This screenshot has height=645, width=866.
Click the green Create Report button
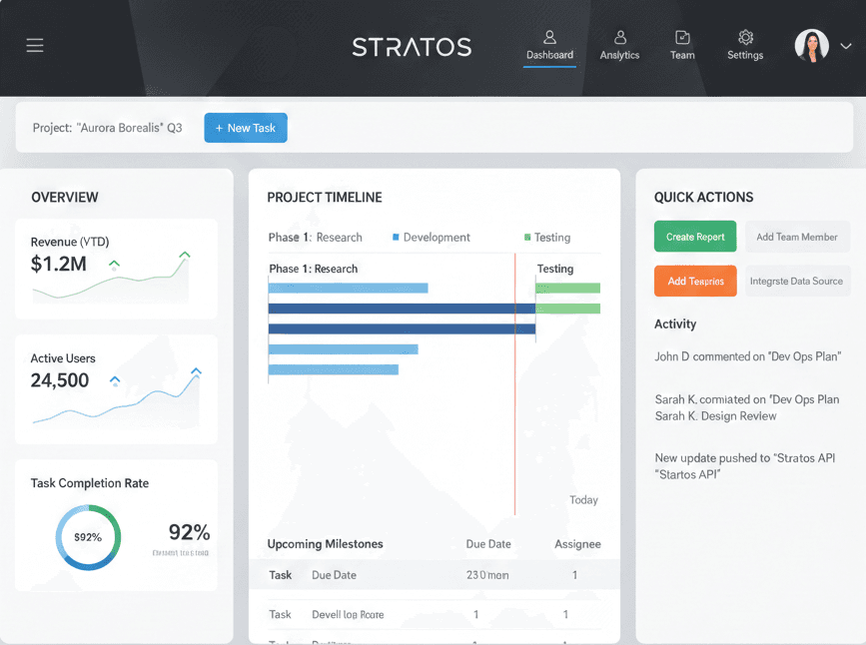coord(695,237)
